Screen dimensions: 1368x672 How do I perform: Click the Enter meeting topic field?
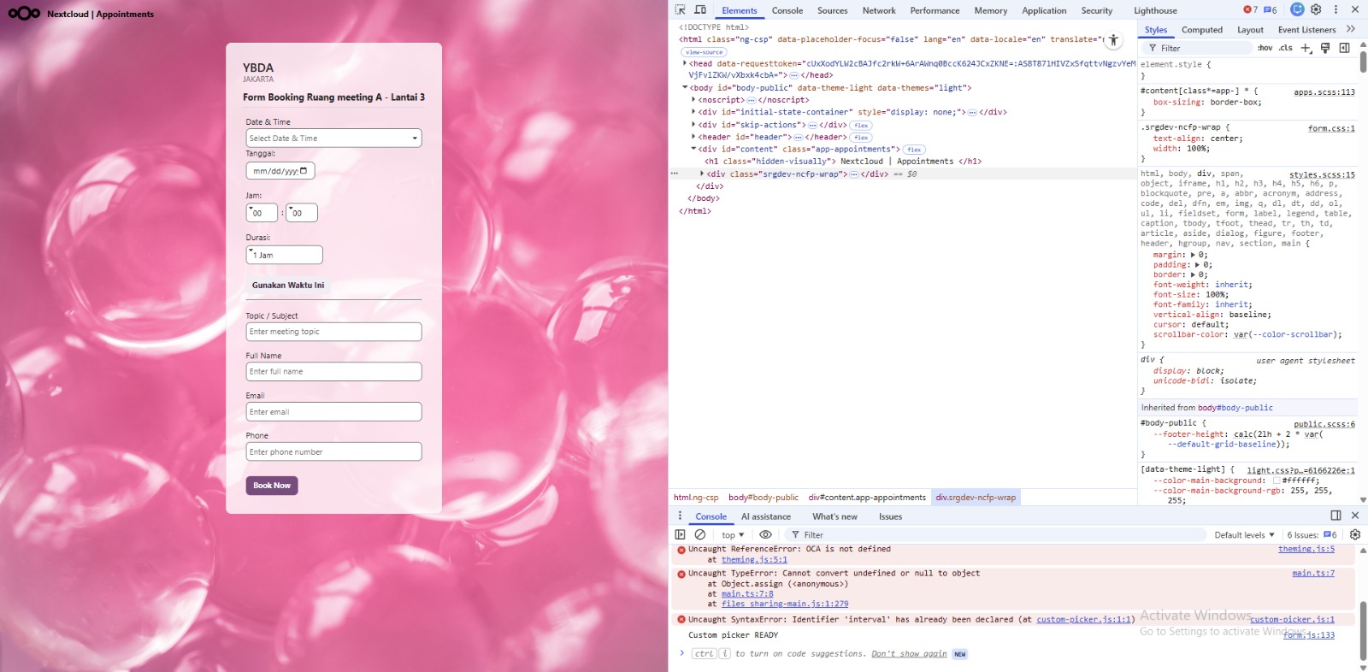333,332
